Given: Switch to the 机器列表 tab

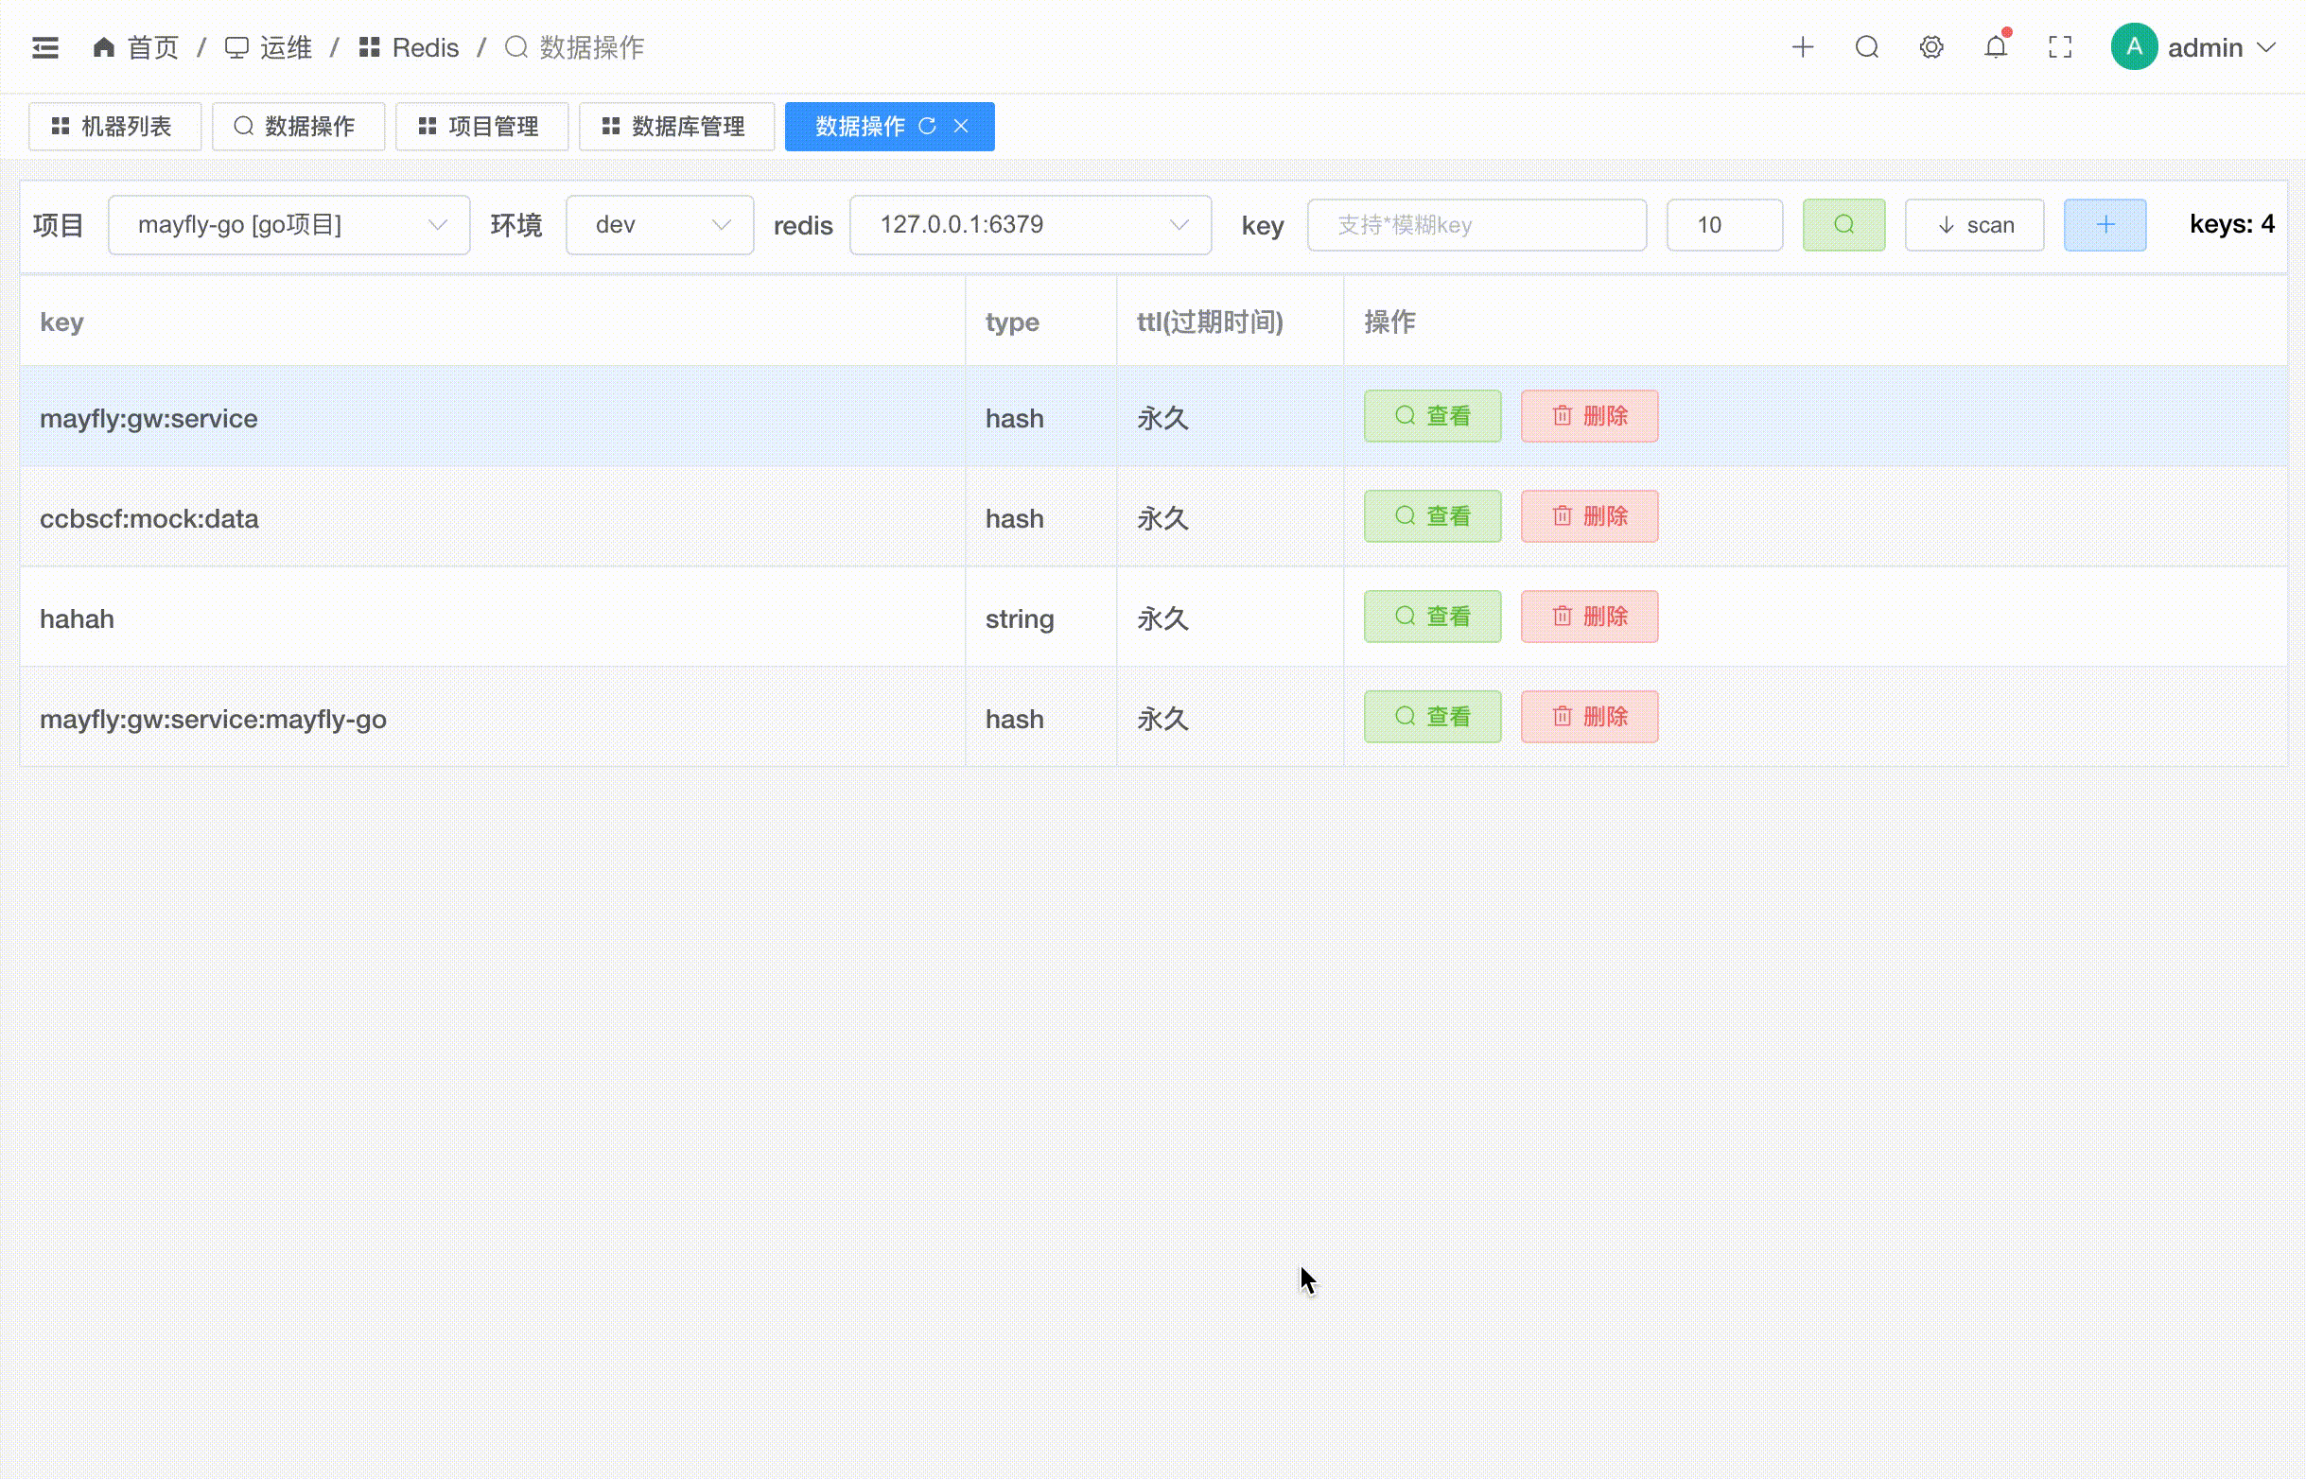Looking at the screenshot, I should (114, 126).
